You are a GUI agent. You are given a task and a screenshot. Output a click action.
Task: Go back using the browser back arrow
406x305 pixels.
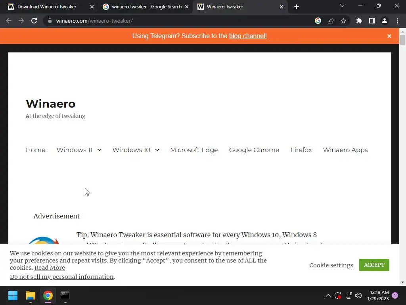(x=9, y=21)
